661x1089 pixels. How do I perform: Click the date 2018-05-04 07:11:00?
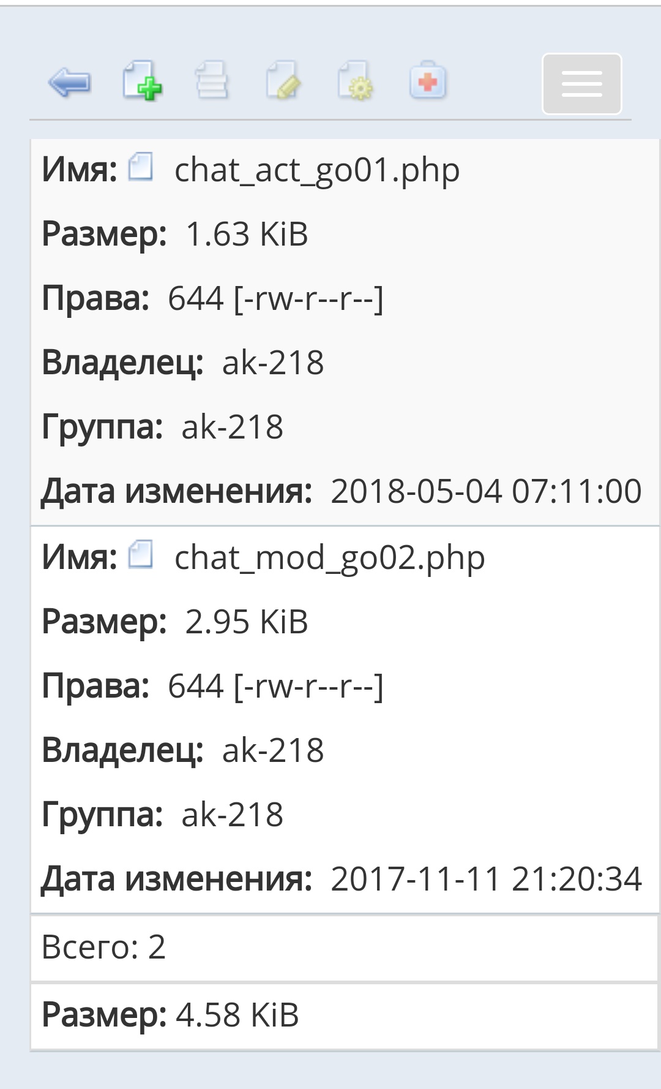pyautogui.click(x=486, y=491)
